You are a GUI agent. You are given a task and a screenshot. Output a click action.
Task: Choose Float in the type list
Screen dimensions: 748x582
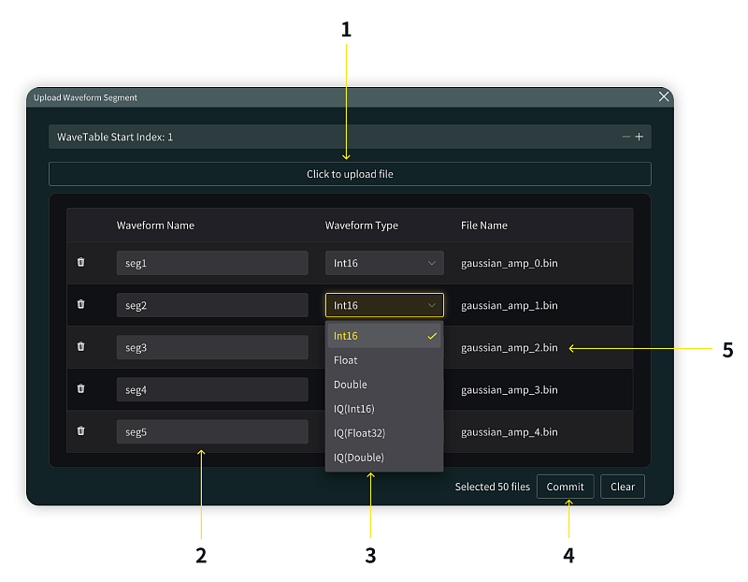(x=383, y=360)
